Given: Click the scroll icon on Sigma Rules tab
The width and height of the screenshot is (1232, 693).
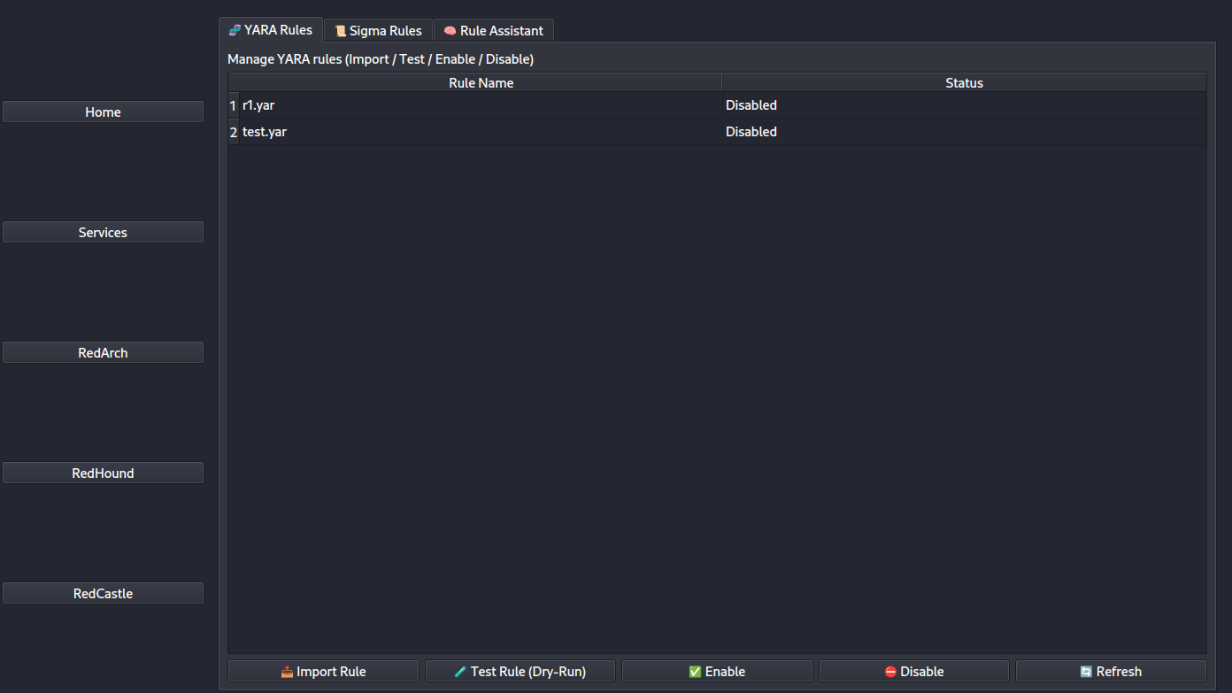Looking at the screenshot, I should tap(340, 31).
